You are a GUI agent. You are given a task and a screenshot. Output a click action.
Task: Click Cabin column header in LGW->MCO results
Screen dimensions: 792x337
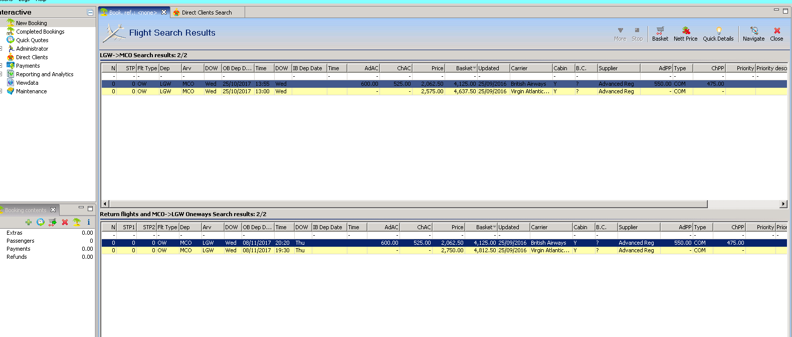[x=563, y=68]
